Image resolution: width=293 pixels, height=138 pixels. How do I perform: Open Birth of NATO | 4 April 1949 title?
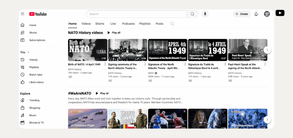click(84, 64)
